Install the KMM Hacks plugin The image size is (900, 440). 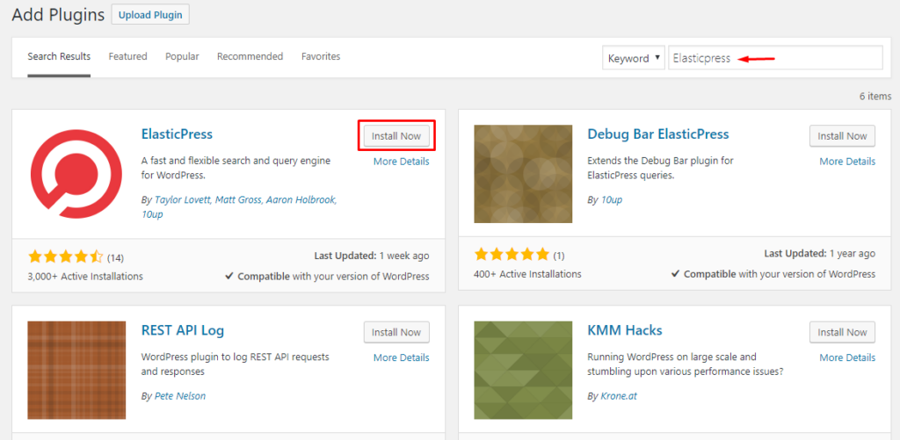[842, 332]
